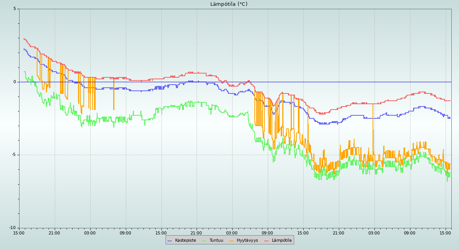
Task: Click the first 03:00 x-axis label
Action: (90, 233)
